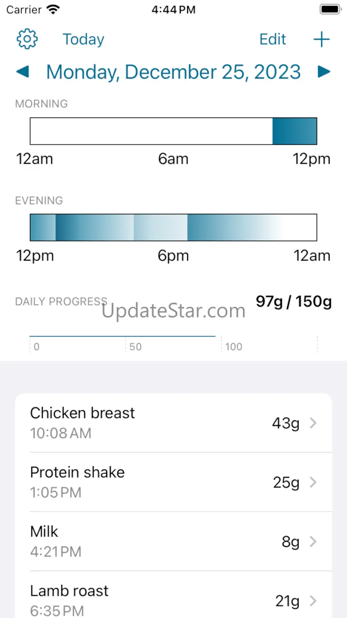
Task: Tap the Monday, December 25, 2023 date title
Action: [173, 72]
